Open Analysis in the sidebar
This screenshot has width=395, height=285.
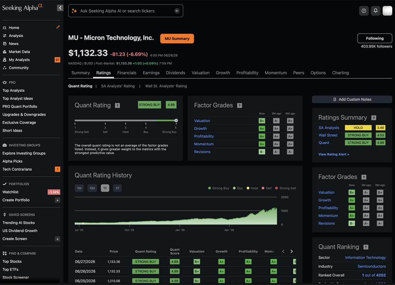[16, 36]
